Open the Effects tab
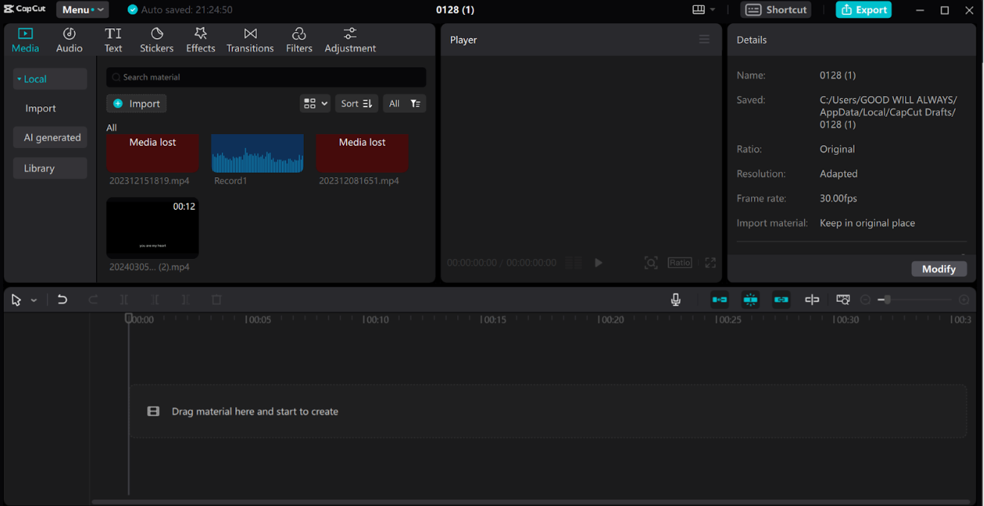The height and width of the screenshot is (506, 984). point(200,40)
